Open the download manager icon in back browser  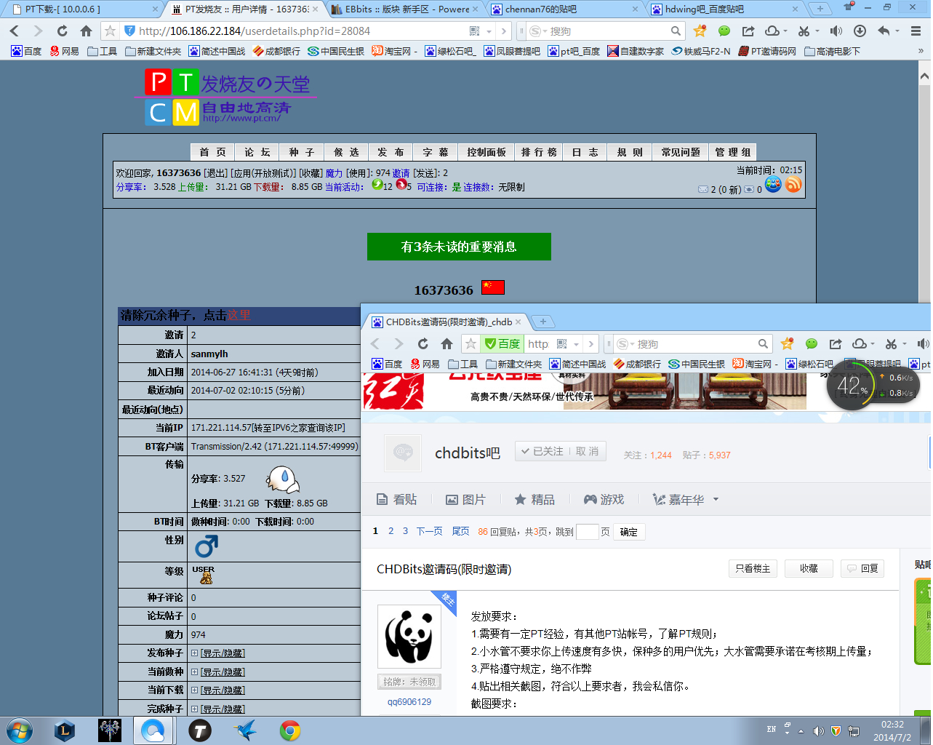860,31
